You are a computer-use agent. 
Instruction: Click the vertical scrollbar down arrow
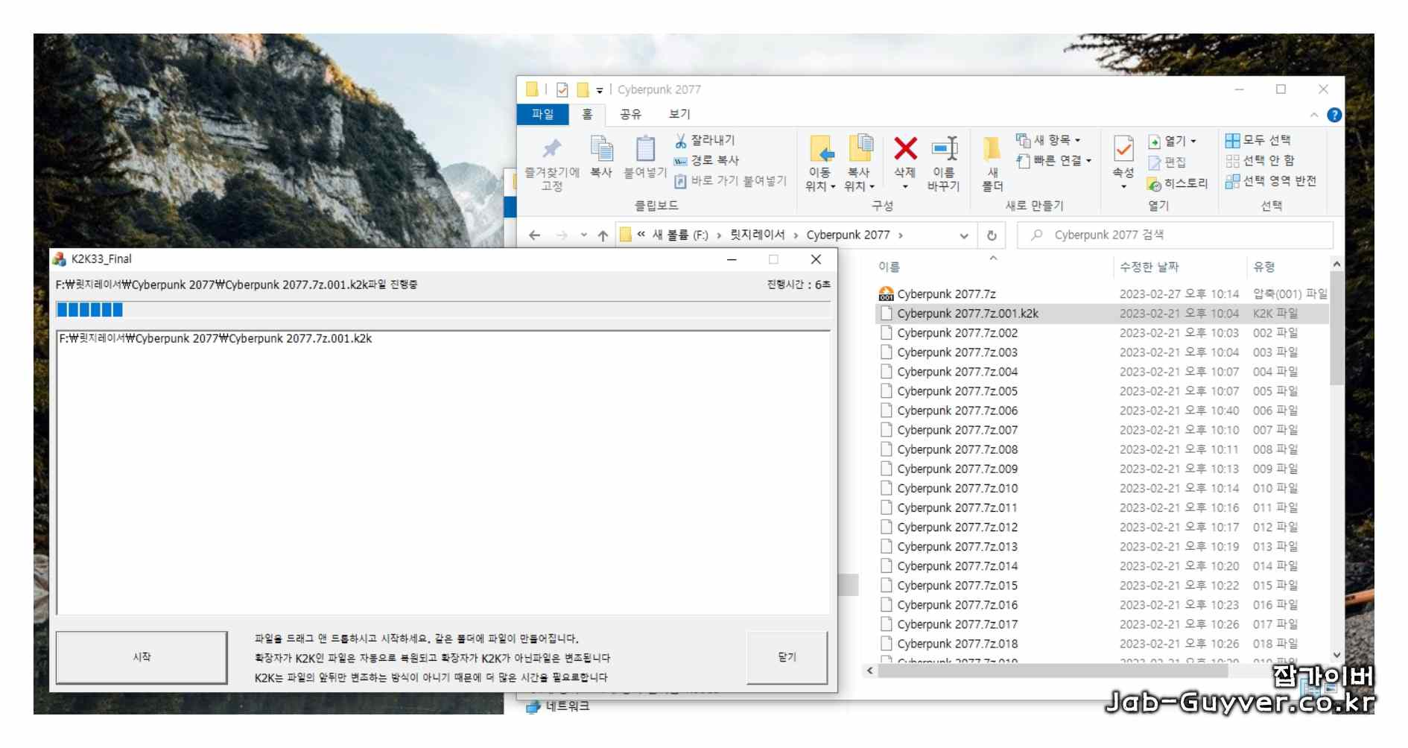(x=1336, y=655)
